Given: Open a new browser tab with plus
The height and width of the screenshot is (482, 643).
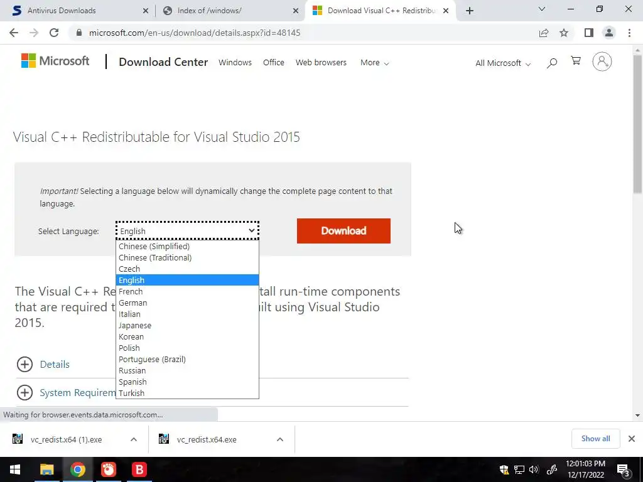Looking at the screenshot, I should (470, 11).
